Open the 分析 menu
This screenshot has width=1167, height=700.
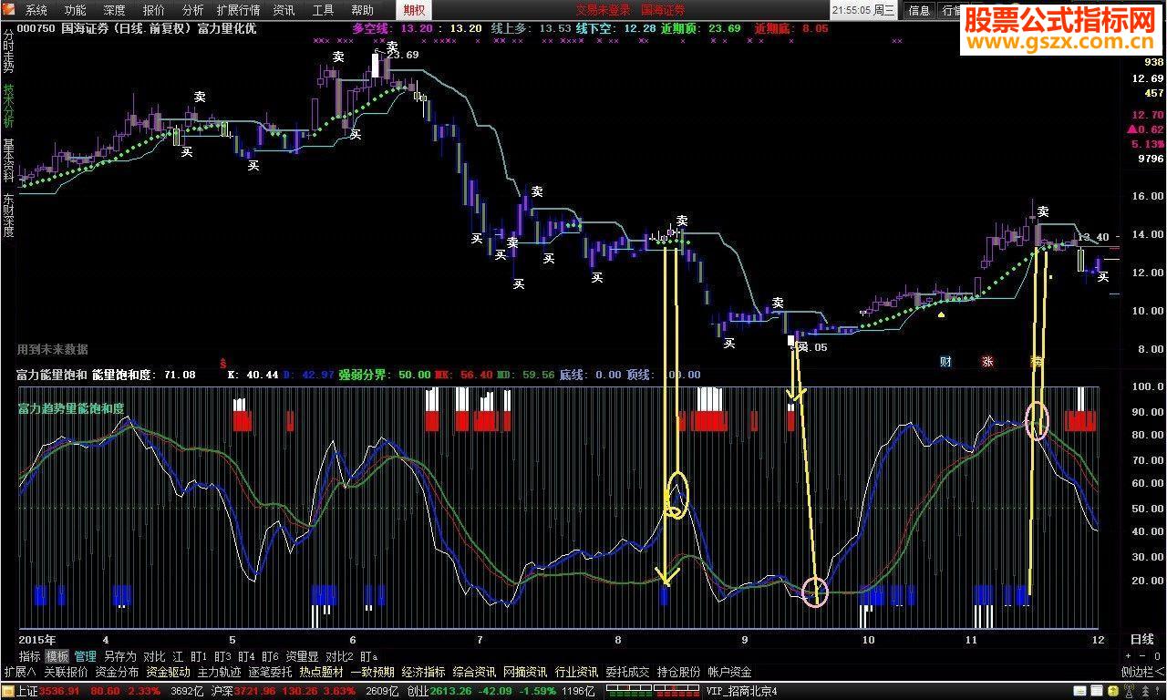(193, 10)
